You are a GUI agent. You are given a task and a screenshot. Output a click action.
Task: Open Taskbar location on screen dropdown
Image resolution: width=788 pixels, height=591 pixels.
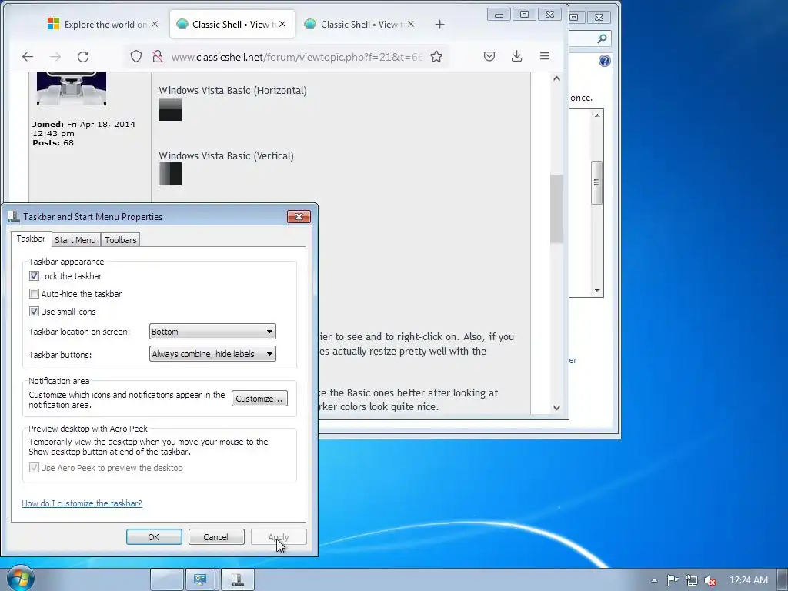tap(212, 332)
